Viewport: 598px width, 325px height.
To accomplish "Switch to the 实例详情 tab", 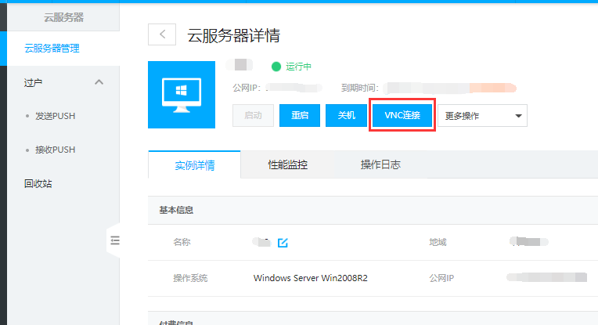I will (194, 164).
